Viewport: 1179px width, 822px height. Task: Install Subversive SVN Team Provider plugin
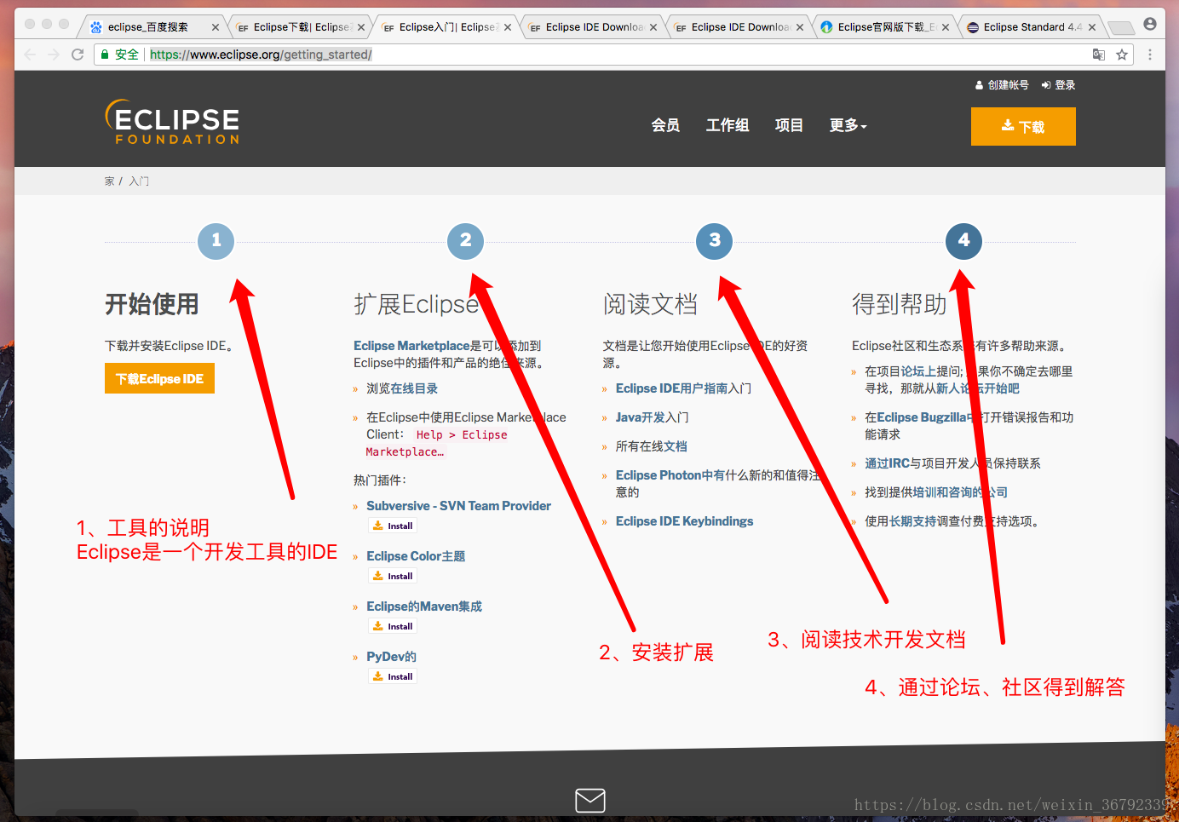pos(393,526)
